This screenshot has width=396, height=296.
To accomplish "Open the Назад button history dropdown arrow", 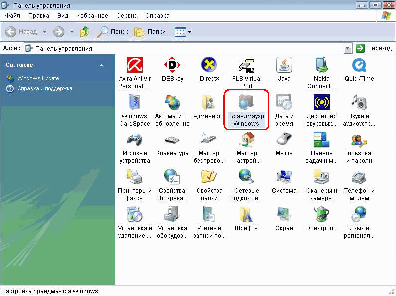I will [44, 32].
